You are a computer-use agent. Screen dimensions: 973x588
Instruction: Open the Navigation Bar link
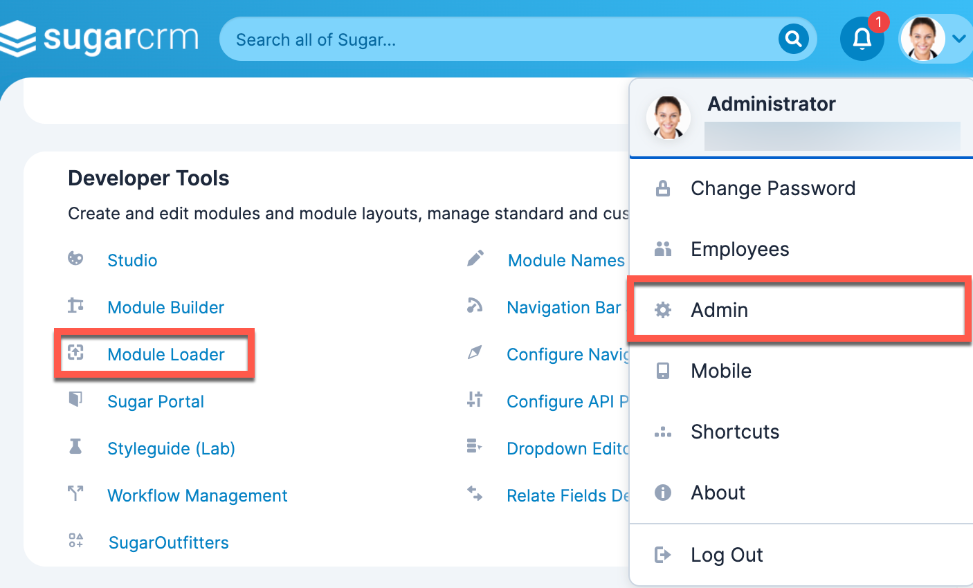(563, 307)
